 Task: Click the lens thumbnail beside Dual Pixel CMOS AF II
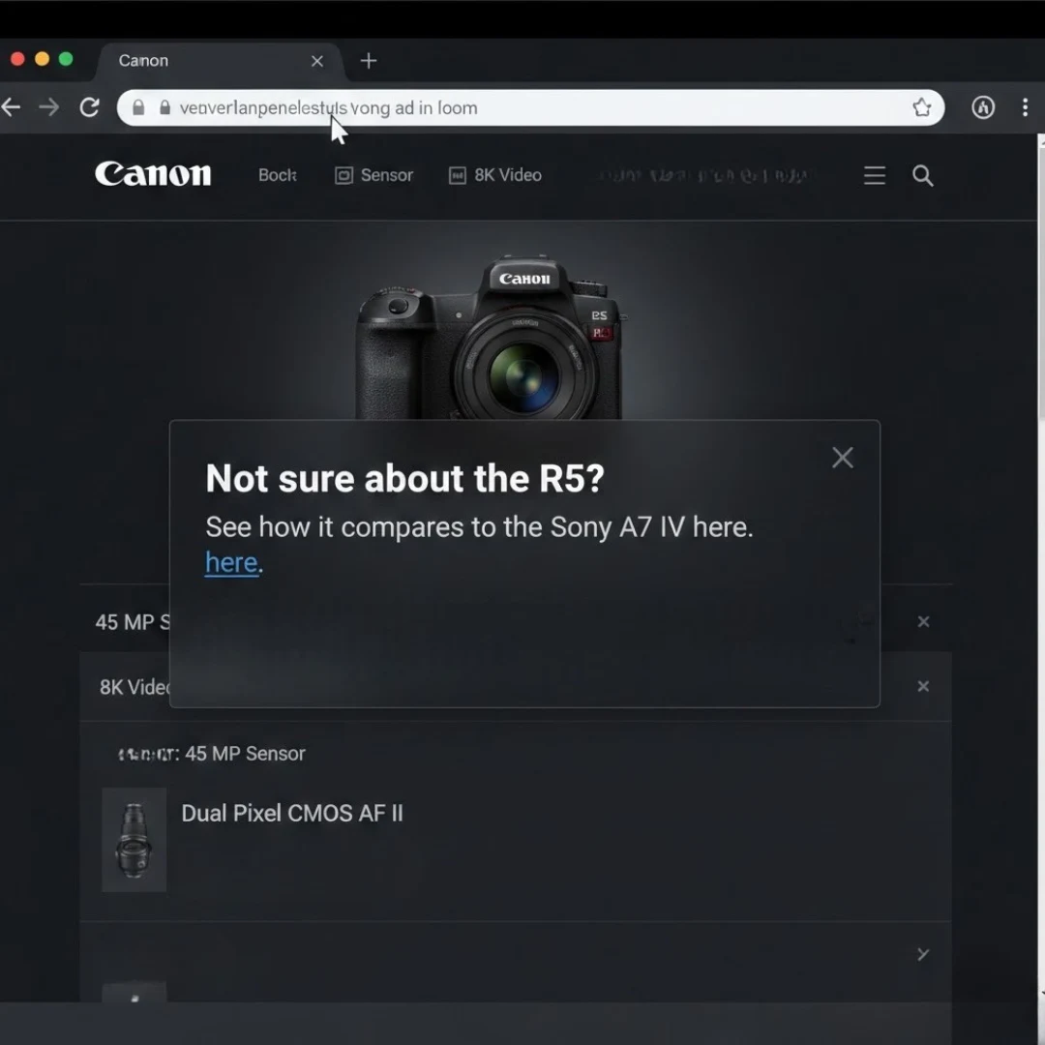(134, 839)
